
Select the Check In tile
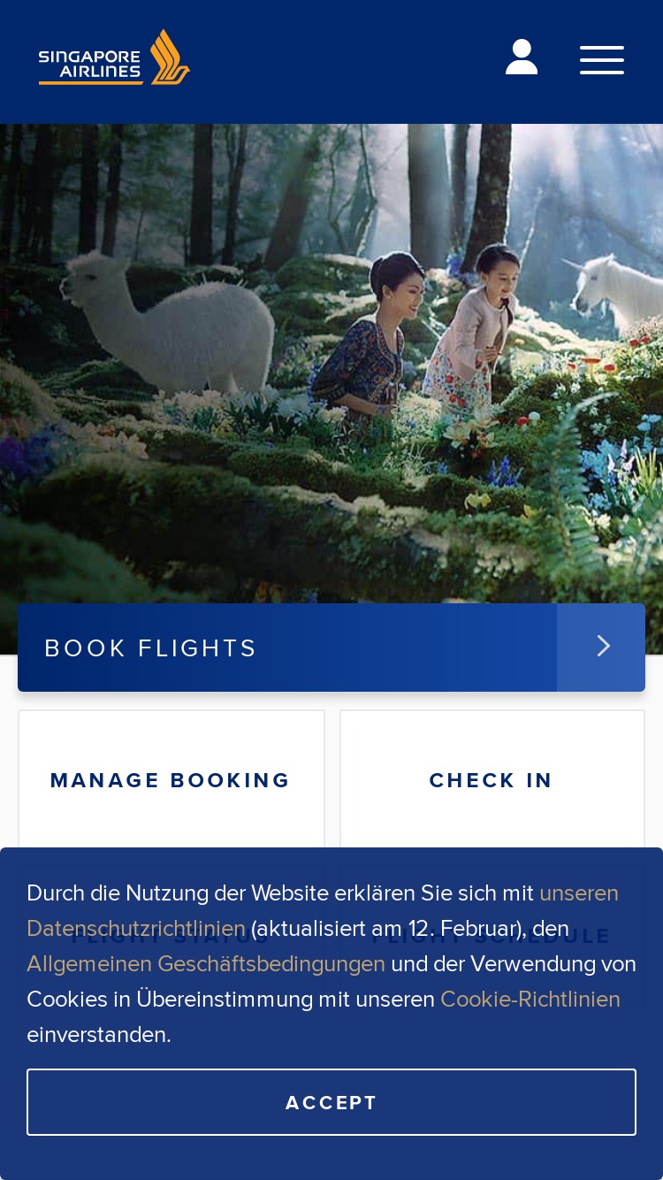click(492, 779)
